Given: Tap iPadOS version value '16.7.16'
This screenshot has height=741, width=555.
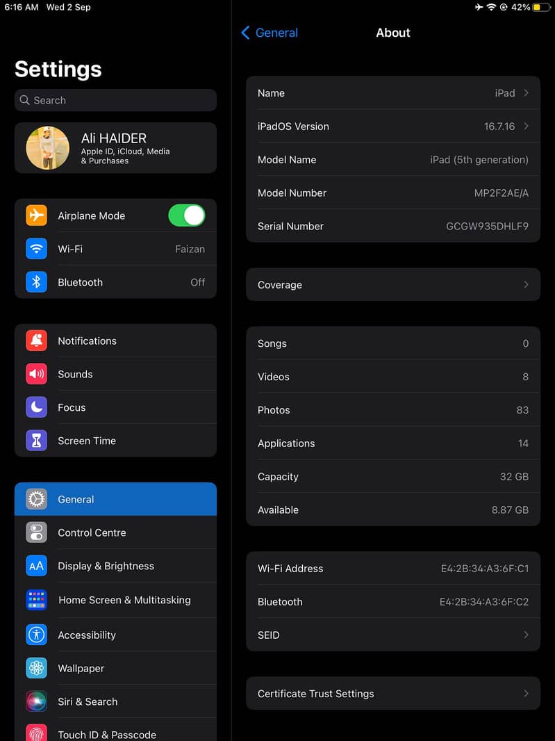Looking at the screenshot, I should pyautogui.click(x=499, y=127).
